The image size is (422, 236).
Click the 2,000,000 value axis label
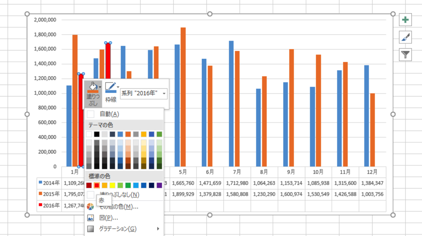[x=45, y=20]
